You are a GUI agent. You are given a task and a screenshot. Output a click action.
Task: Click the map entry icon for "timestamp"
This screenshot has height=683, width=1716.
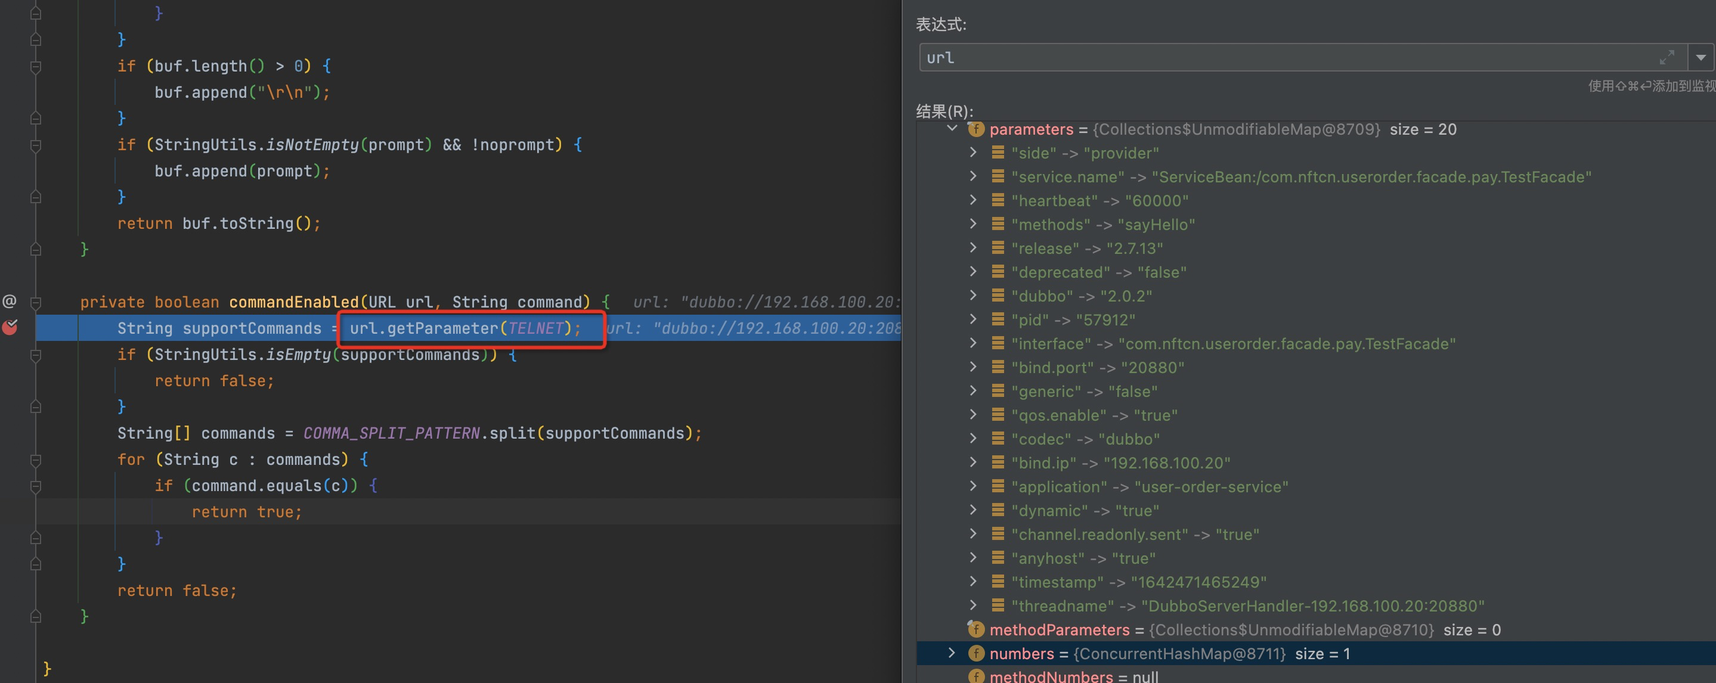click(998, 582)
